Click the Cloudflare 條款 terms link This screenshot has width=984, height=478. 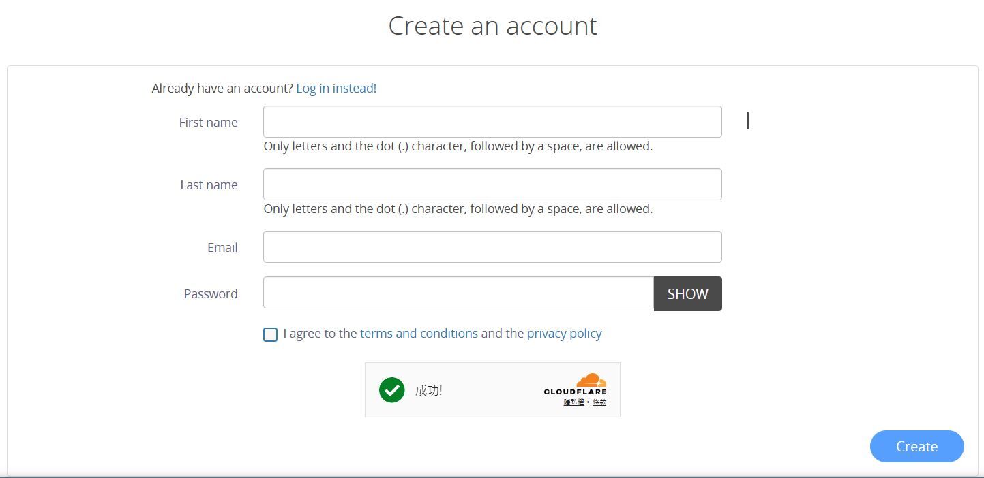[599, 402]
